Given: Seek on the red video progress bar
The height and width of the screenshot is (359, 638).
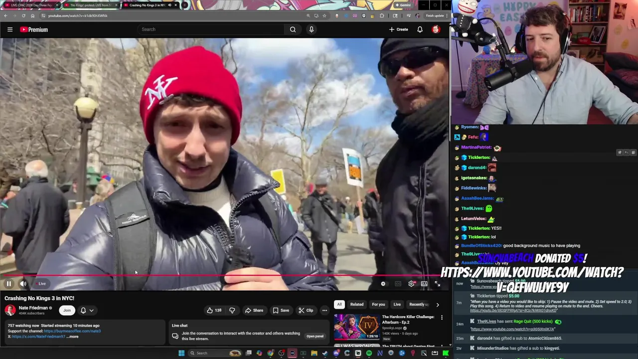Looking at the screenshot, I should 224,275.
